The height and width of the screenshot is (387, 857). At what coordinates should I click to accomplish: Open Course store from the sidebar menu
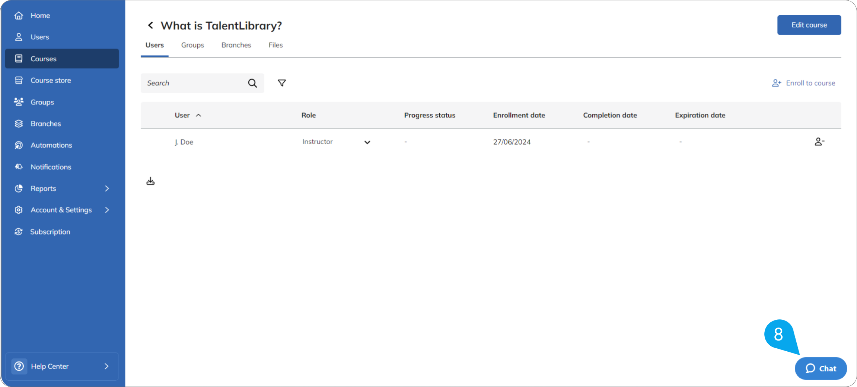tap(62, 80)
